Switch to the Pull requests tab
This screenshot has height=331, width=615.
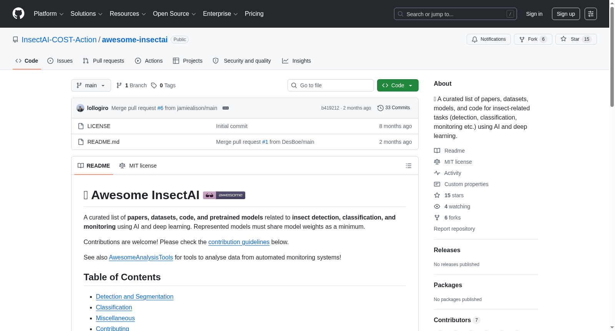[x=103, y=61]
